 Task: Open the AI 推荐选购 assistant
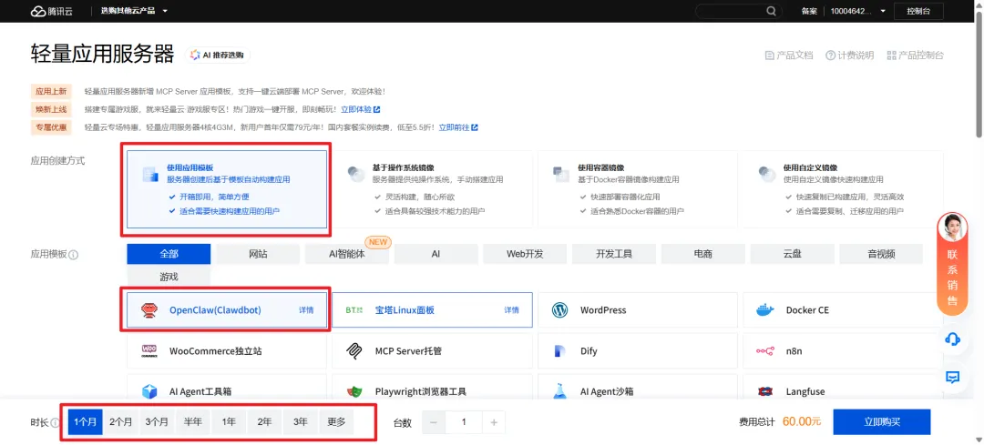click(x=217, y=56)
